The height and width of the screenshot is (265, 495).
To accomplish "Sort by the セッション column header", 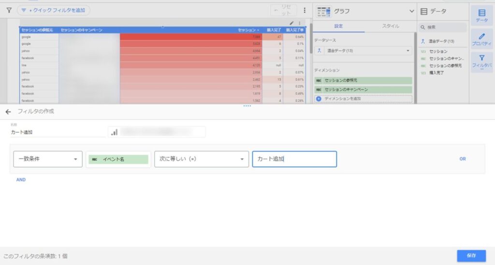I will click(248, 30).
